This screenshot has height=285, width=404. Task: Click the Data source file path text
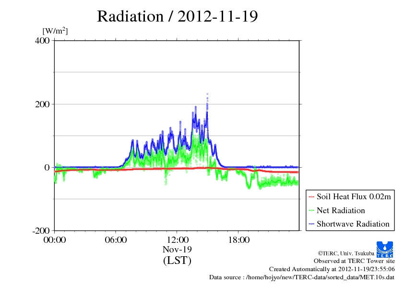click(x=302, y=277)
